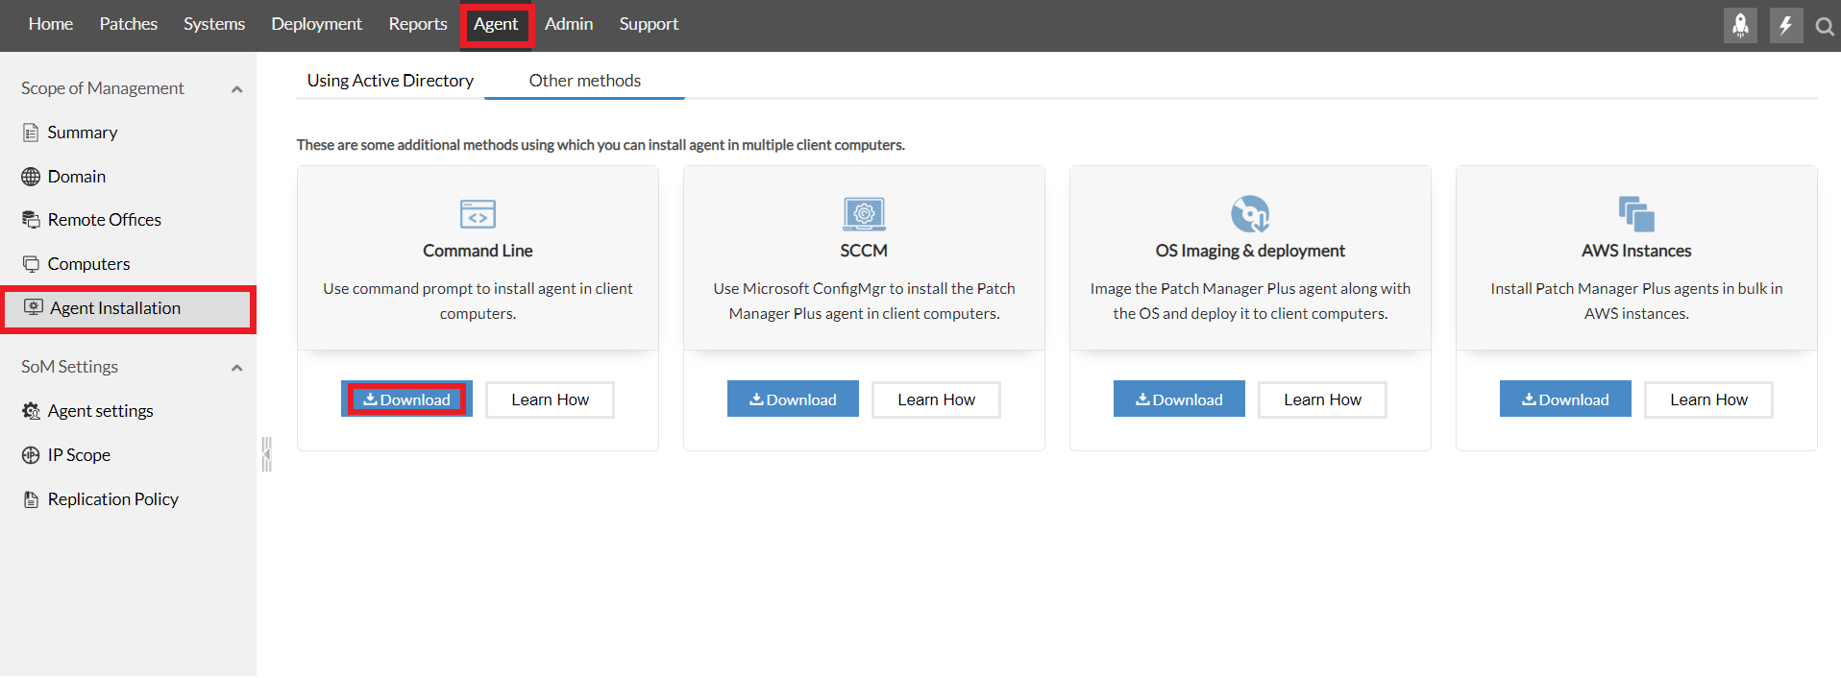
Task: Open the Deployment menu
Action: pos(316,24)
